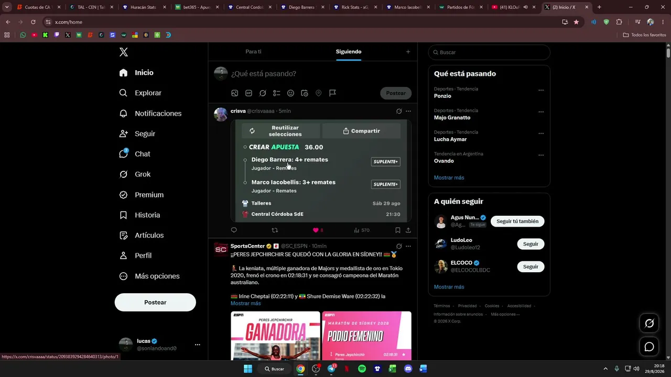Add a poll to the new post
This screenshot has width=671, height=377.
(x=277, y=93)
